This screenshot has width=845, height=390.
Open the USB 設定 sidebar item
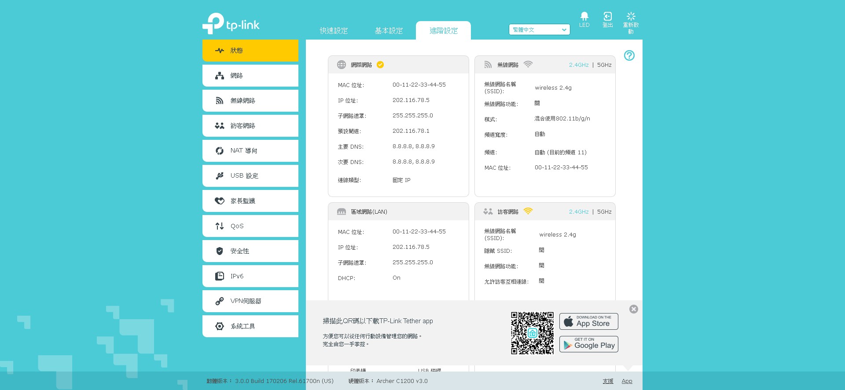(250, 176)
